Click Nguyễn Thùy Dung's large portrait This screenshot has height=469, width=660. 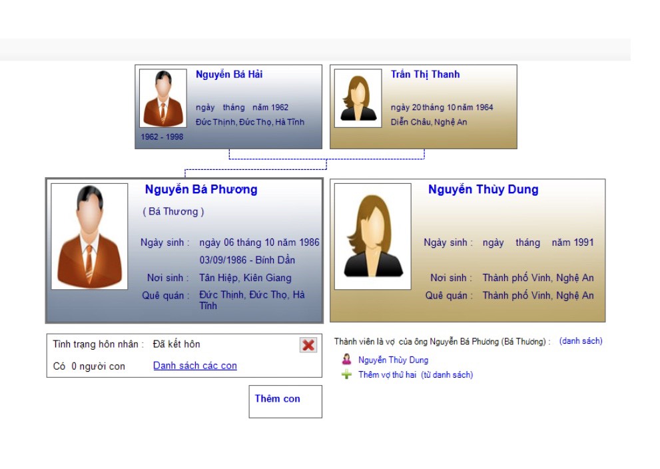372,236
